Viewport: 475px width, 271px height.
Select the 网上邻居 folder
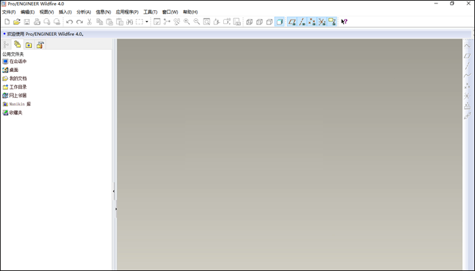pos(14,96)
